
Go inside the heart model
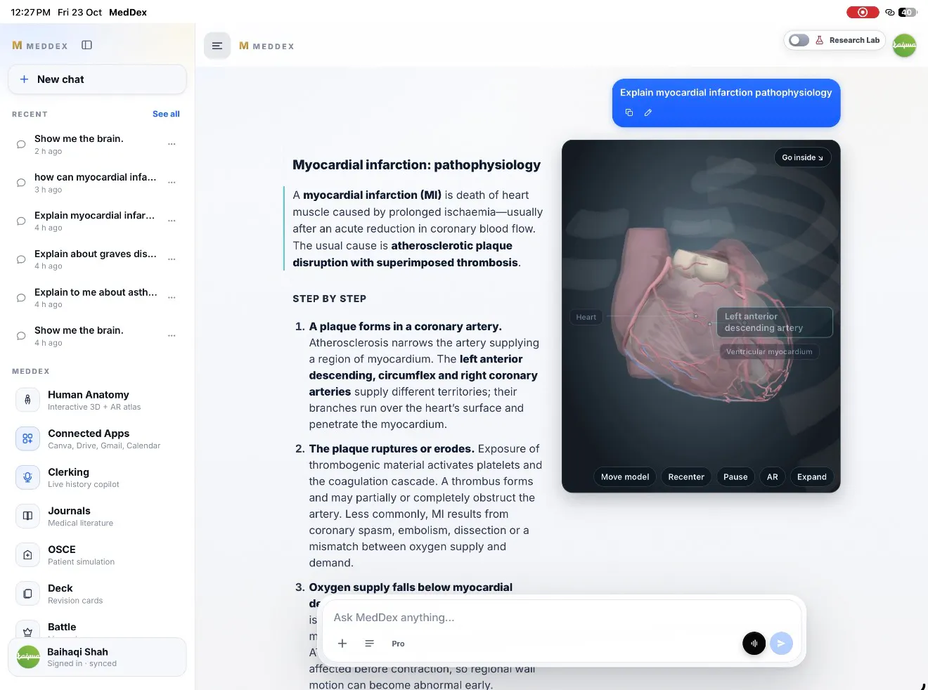[802, 157]
